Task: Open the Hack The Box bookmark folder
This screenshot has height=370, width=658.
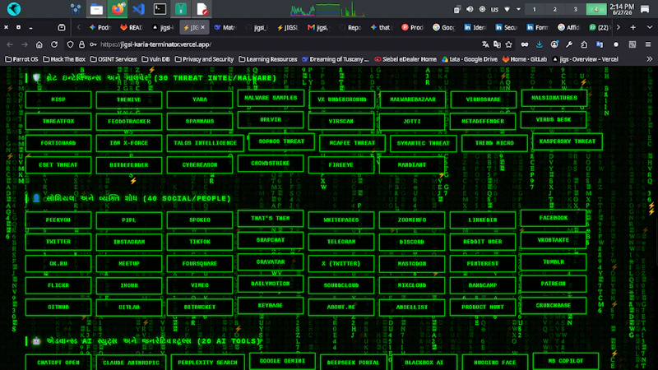Action: click(64, 59)
